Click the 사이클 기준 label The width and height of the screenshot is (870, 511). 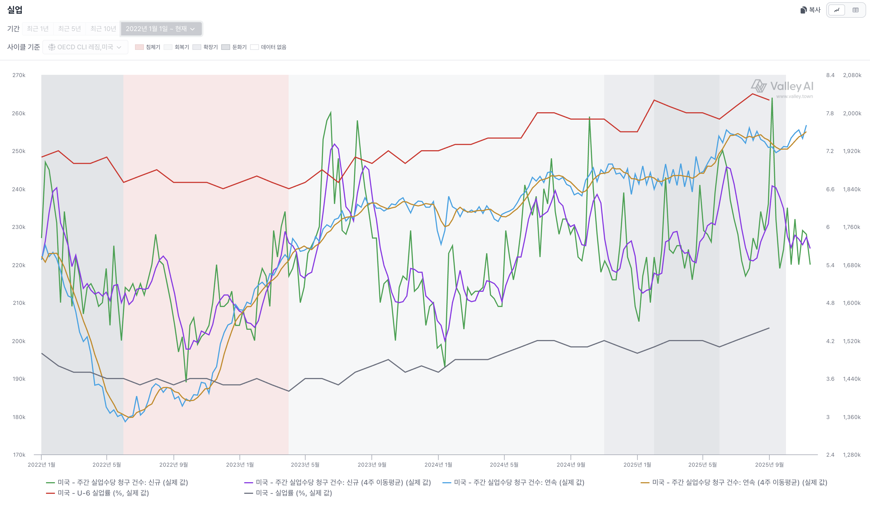click(x=24, y=47)
